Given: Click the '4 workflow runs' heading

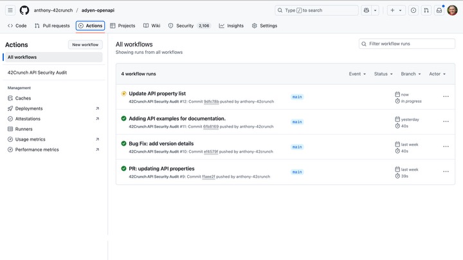Looking at the screenshot, I should coord(138,74).
